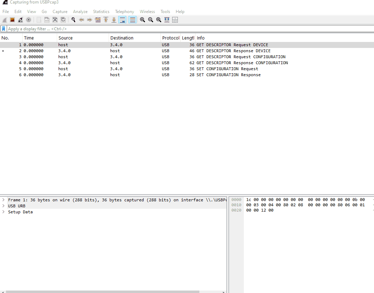This screenshot has width=374, height=293.
Task: Go to the first packet
Action: (x=106, y=20)
